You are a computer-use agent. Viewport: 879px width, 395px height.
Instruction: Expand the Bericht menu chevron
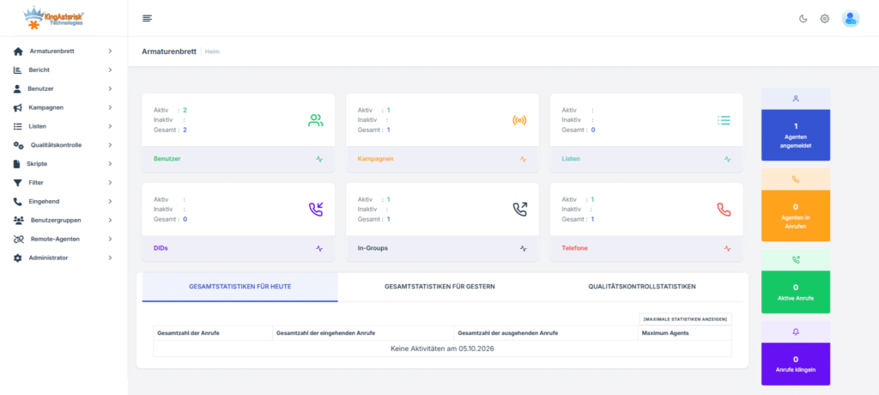[x=110, y=70]
